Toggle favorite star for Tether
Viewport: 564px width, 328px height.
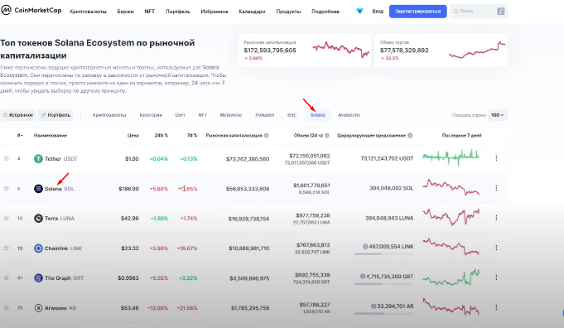click(6, 158)
